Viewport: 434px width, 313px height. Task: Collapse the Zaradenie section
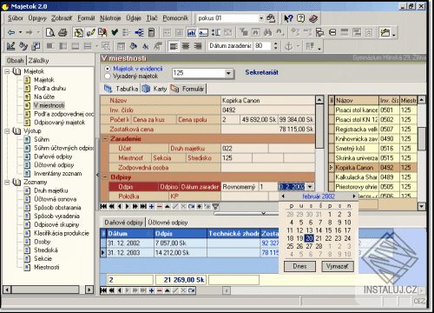point(105,139)
